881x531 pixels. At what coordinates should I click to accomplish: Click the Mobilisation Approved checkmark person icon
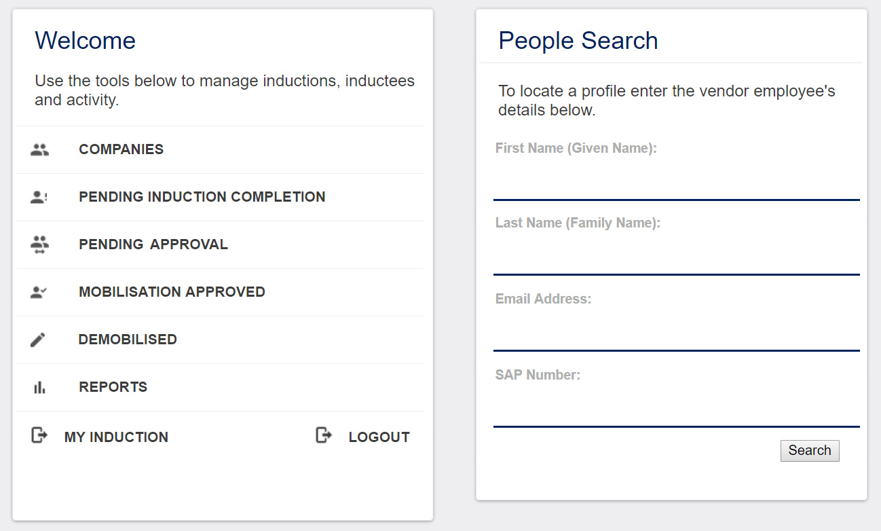[39, 293]
